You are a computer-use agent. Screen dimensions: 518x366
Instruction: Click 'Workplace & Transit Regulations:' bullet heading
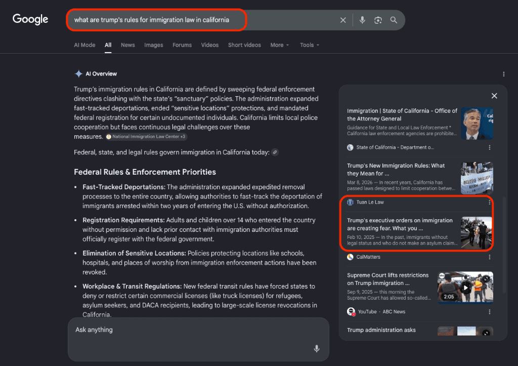[x=132, y=287]
